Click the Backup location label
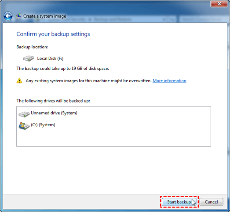The image size is (230, 212). click(x=32, y=47)
